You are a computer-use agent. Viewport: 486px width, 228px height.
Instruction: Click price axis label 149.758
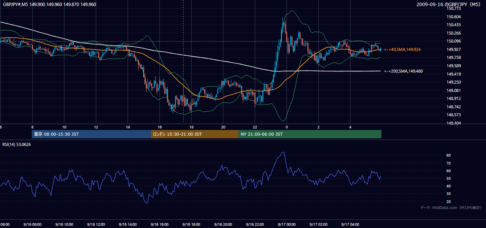pos(454,57)
